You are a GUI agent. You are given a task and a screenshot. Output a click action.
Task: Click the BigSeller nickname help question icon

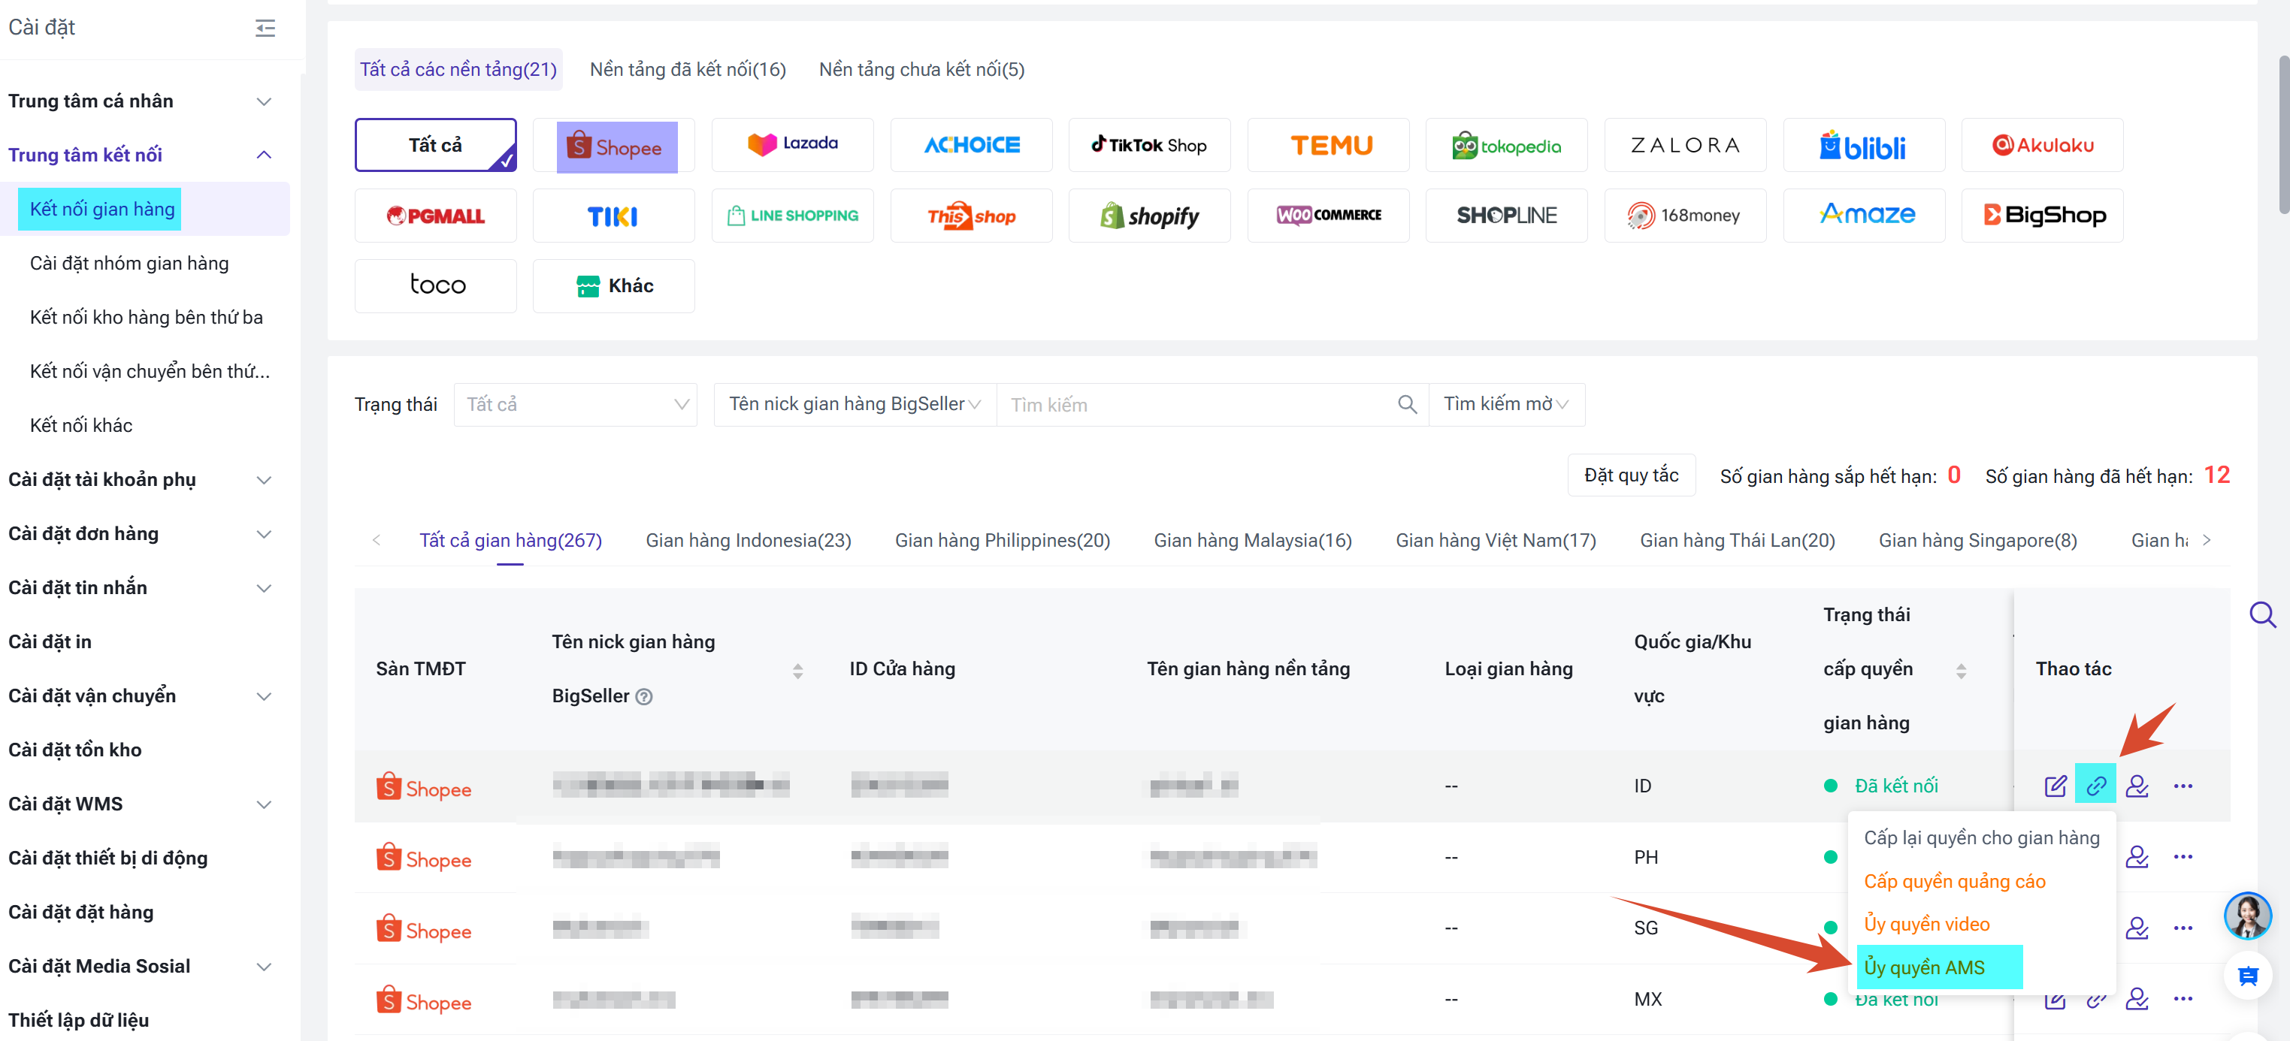(x=645, y=697)
